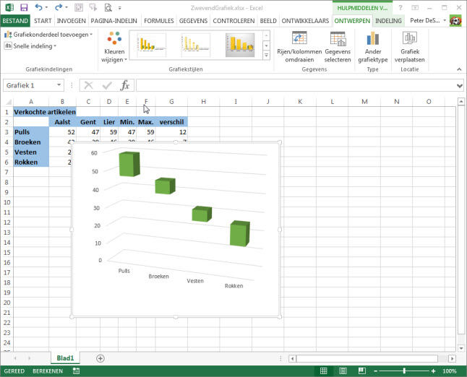This screenshot has height=377, width=467.
Task: Expand Snelle indeling dropdown
Action: (55, 46)
